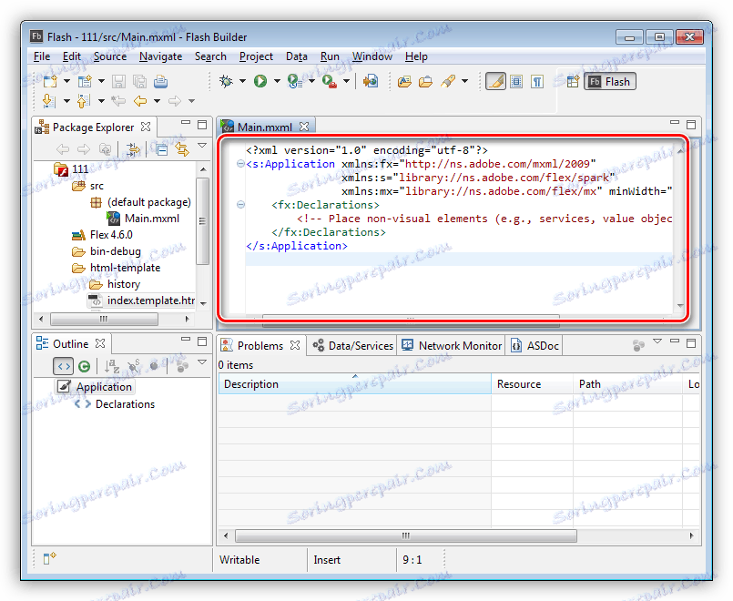Image resolution: width=733 pixels, height=601 pixels.
Task: Click the Next Annotation icon
Action: click(x=49, y=101)
